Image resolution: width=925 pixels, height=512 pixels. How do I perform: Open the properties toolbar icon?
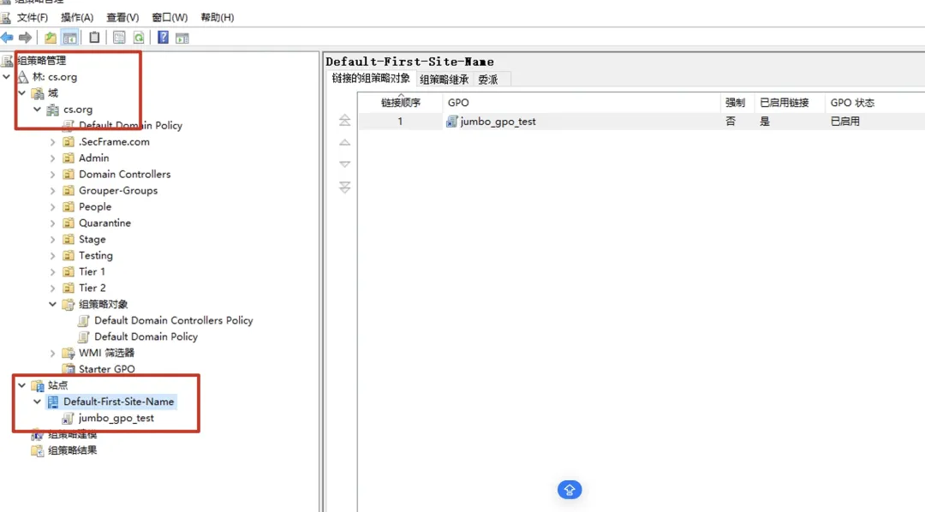119,38
